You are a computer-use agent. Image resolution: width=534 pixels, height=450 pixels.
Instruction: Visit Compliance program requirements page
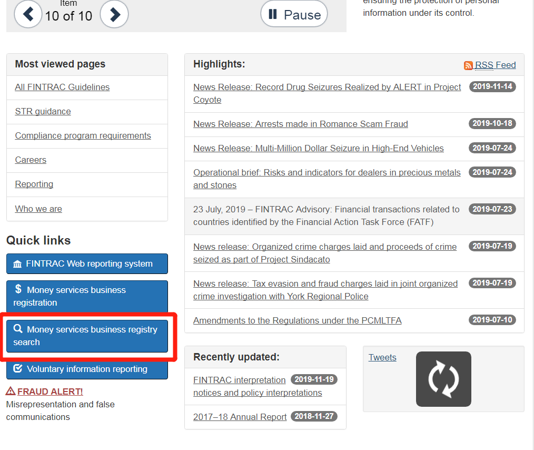(x=83, y=135)
